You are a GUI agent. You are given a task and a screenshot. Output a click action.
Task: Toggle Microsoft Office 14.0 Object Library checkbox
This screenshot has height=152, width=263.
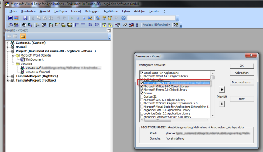(x=142, y=86)
